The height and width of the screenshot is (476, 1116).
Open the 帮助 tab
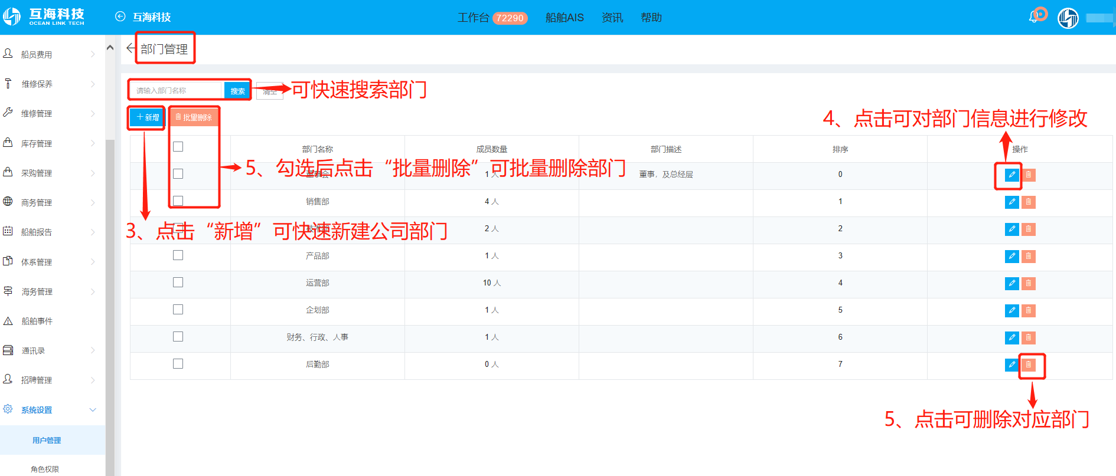pyautogui.click(x=651, y=18)
